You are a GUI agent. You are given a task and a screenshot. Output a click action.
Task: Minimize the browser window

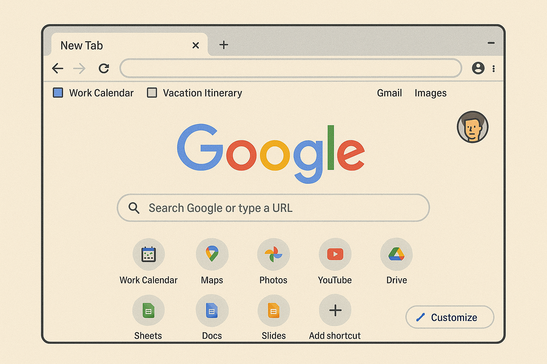coord(491,43)
